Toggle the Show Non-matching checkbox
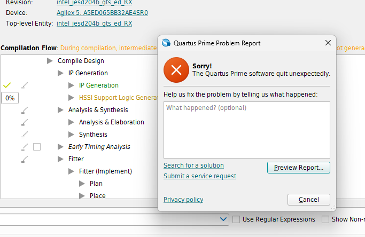The width and height of the screenshot is (365, 237). coord(325,219)
